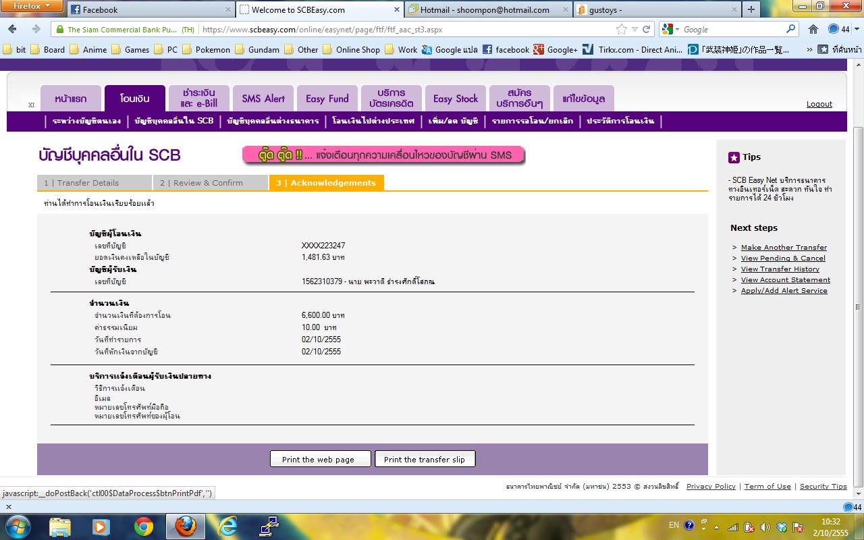Image resolution: width=864 pixels, height=540 pixels.
Task: Open Apply/Add Alert Service link
Action: click(784, 291)
